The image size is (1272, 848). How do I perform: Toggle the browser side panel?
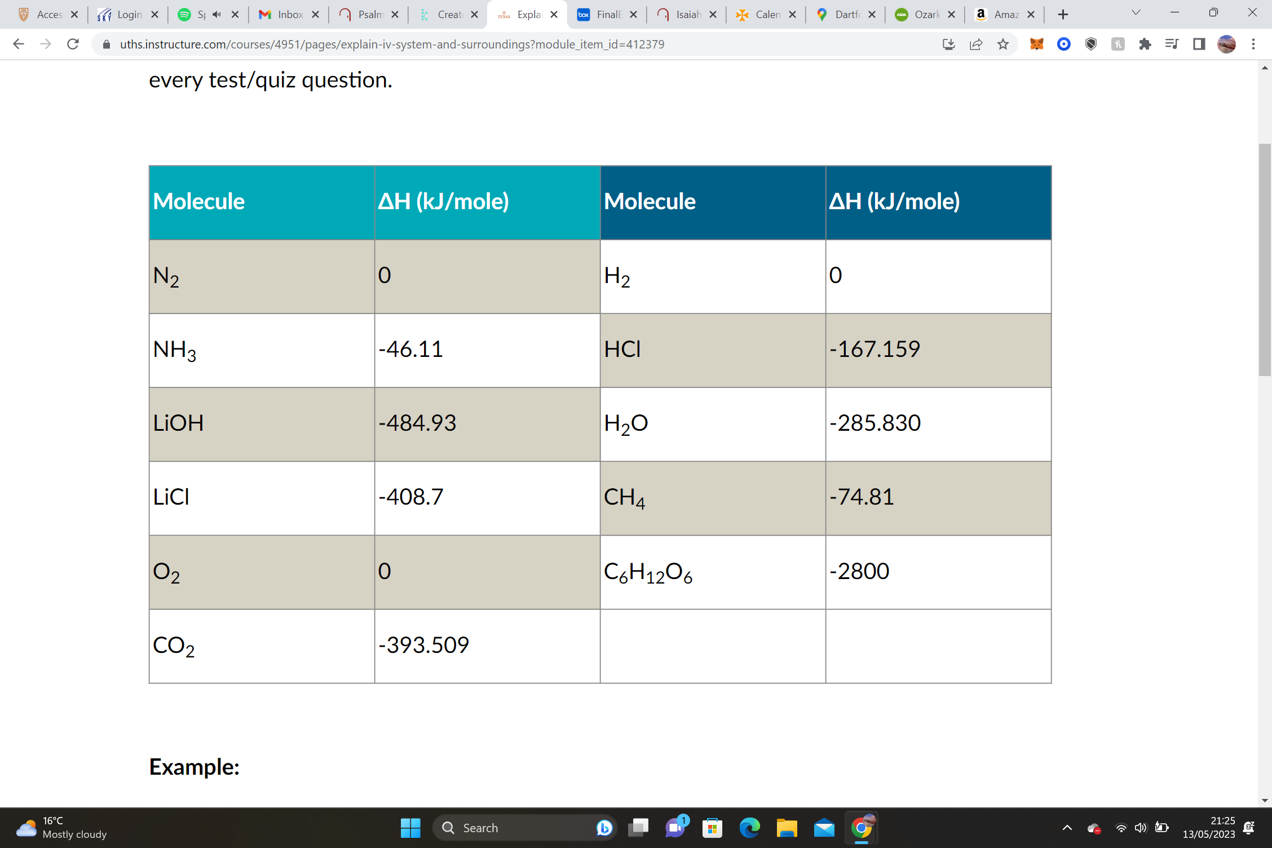pos(1199,44)
